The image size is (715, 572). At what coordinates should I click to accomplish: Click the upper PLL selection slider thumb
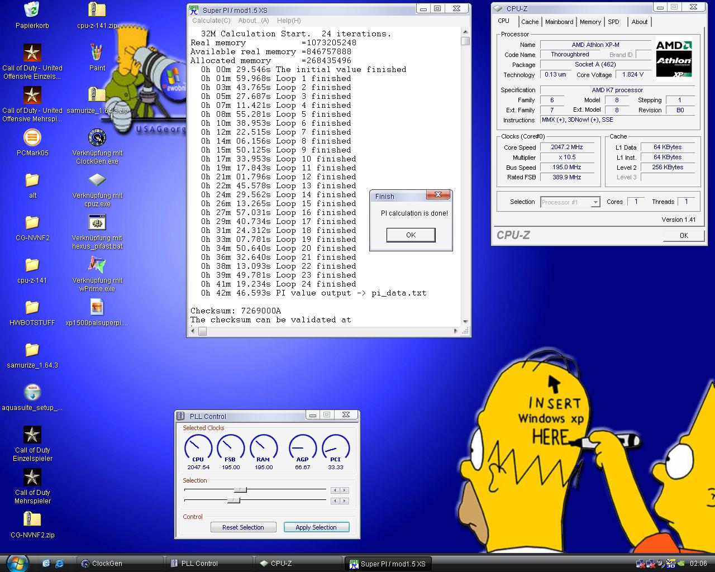click(x=240, y=490)
